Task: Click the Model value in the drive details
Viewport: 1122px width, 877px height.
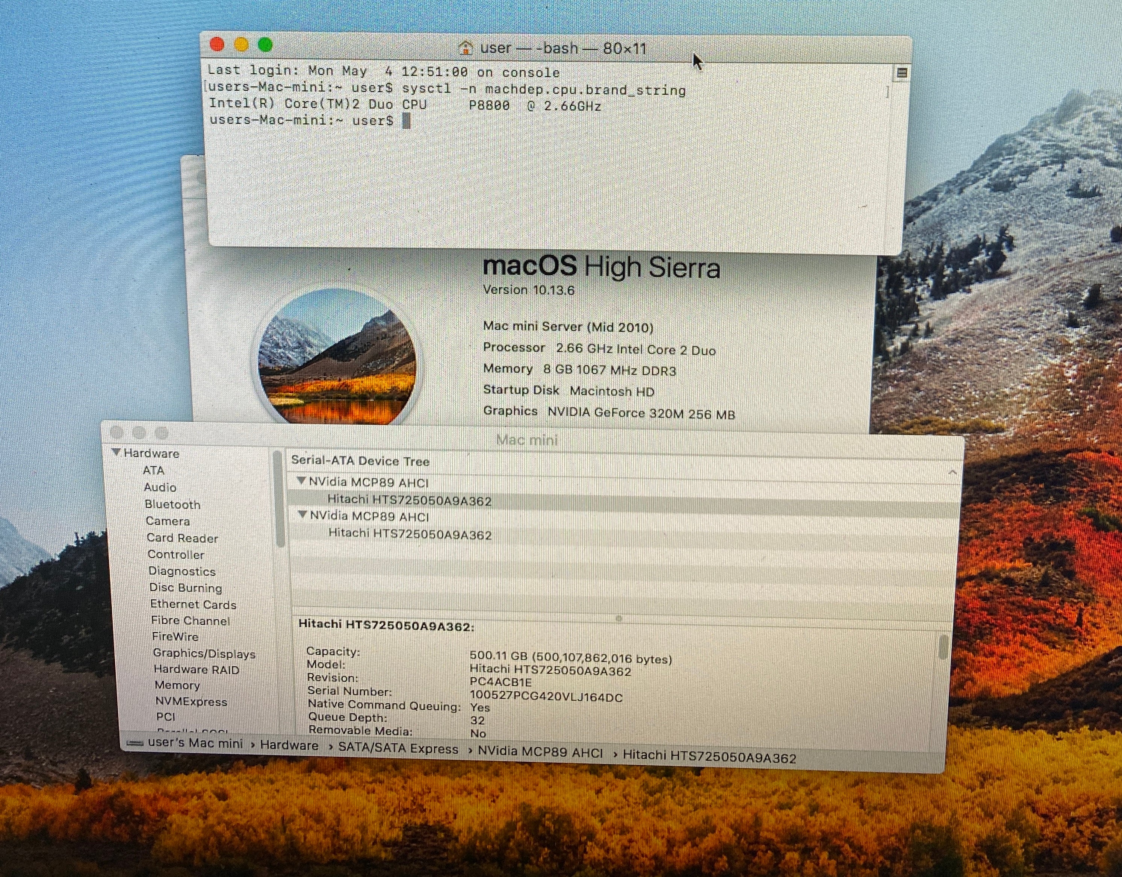Action: pyautogui.click(x=550, y=670)
